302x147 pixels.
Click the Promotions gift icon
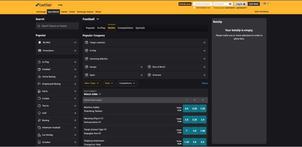40,51
